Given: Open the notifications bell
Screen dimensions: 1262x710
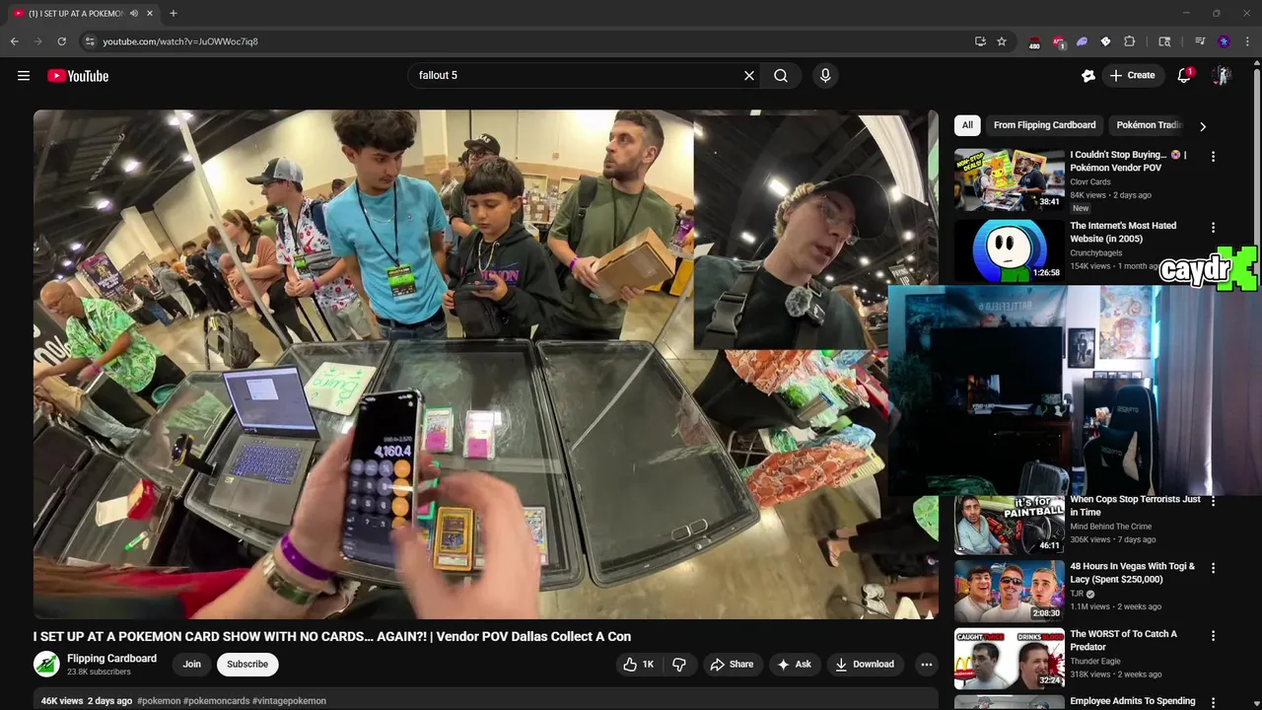Looking at the screenshot, I should point(1185,75).
